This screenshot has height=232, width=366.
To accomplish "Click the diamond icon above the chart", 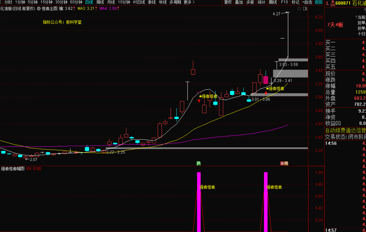I will coord(299,9).
